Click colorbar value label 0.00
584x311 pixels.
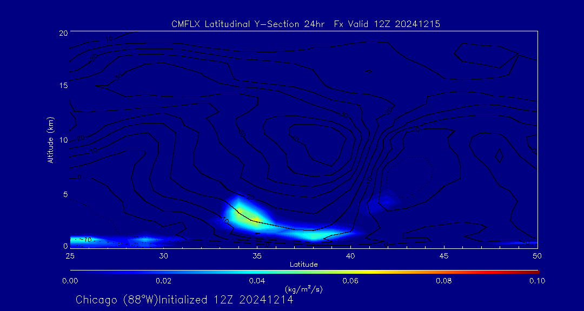[70, 281]
